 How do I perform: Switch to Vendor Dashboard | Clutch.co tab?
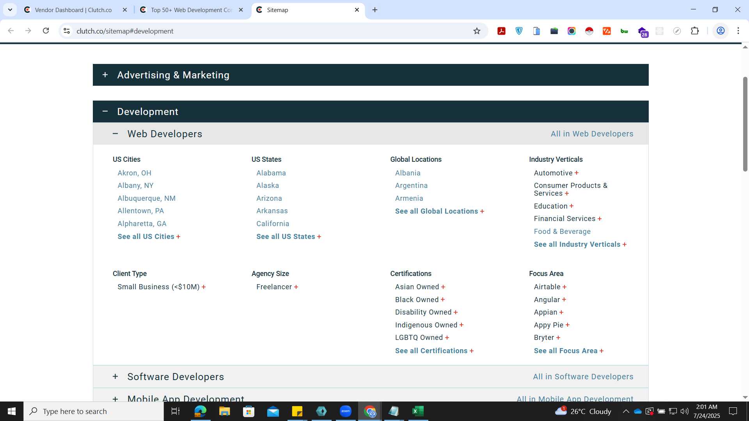click(74, 10)
